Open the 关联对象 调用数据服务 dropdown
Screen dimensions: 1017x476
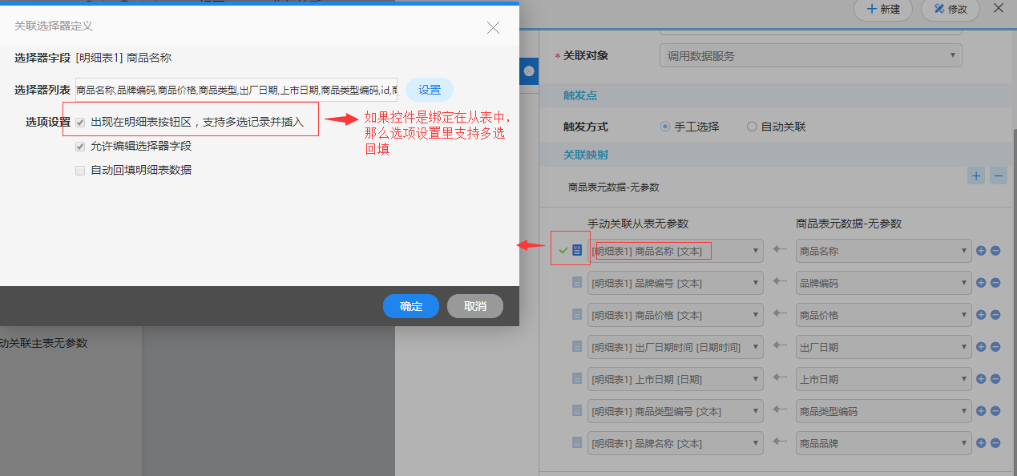(809, 56)
